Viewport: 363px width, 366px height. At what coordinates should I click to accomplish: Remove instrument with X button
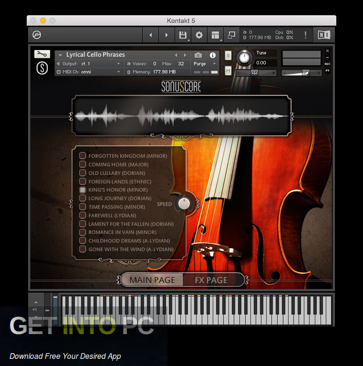[x=328, y=51]
